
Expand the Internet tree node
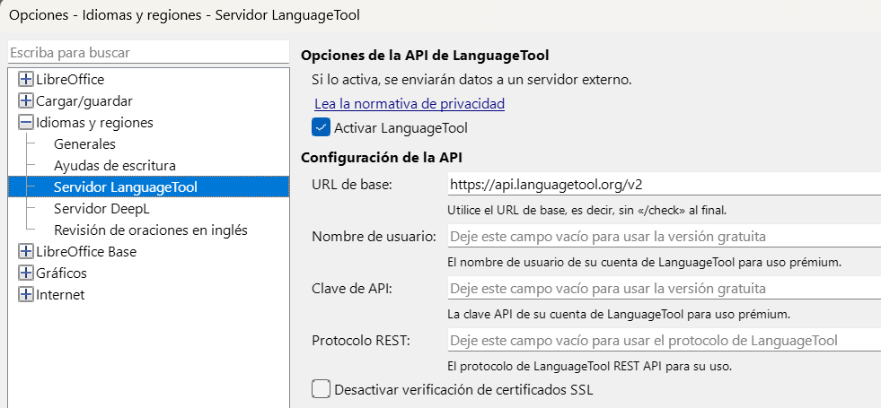(26, 294)
